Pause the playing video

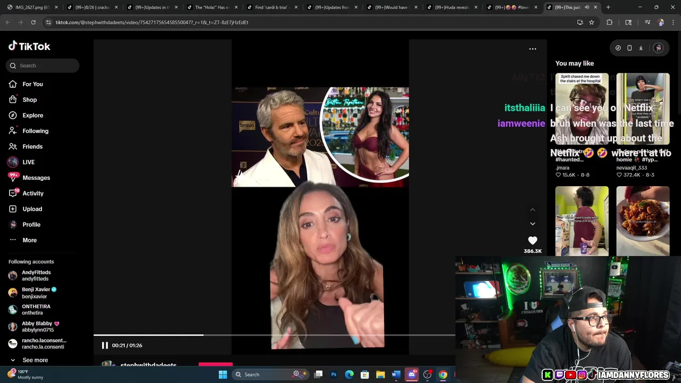[105, 345]
